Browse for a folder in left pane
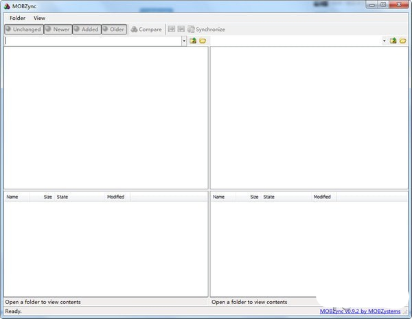The width and height of the screenshot is (412, 319). pyautogui.click(x=203, y=40)
